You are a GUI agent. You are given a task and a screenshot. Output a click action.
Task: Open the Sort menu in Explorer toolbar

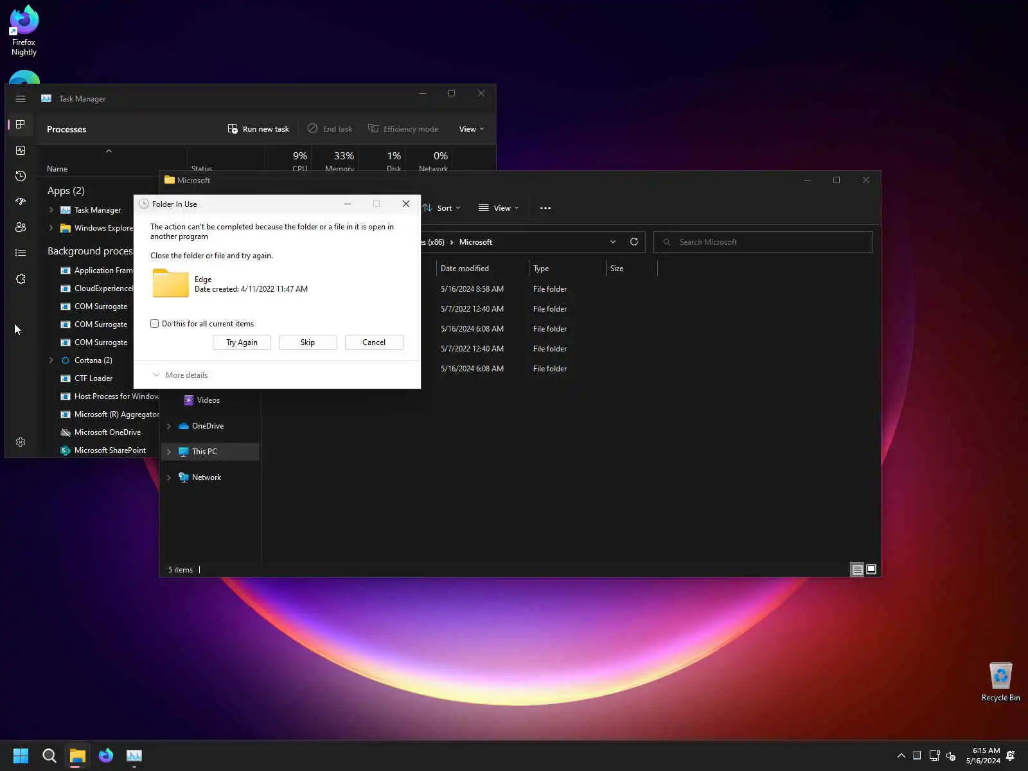tap(442, 208)
